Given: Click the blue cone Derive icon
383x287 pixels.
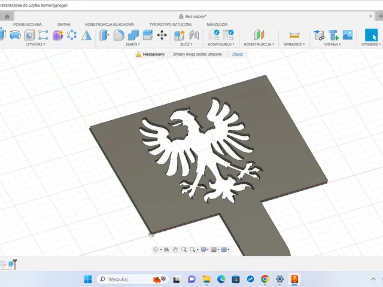Looking at the screenshot, I should 86,35.
